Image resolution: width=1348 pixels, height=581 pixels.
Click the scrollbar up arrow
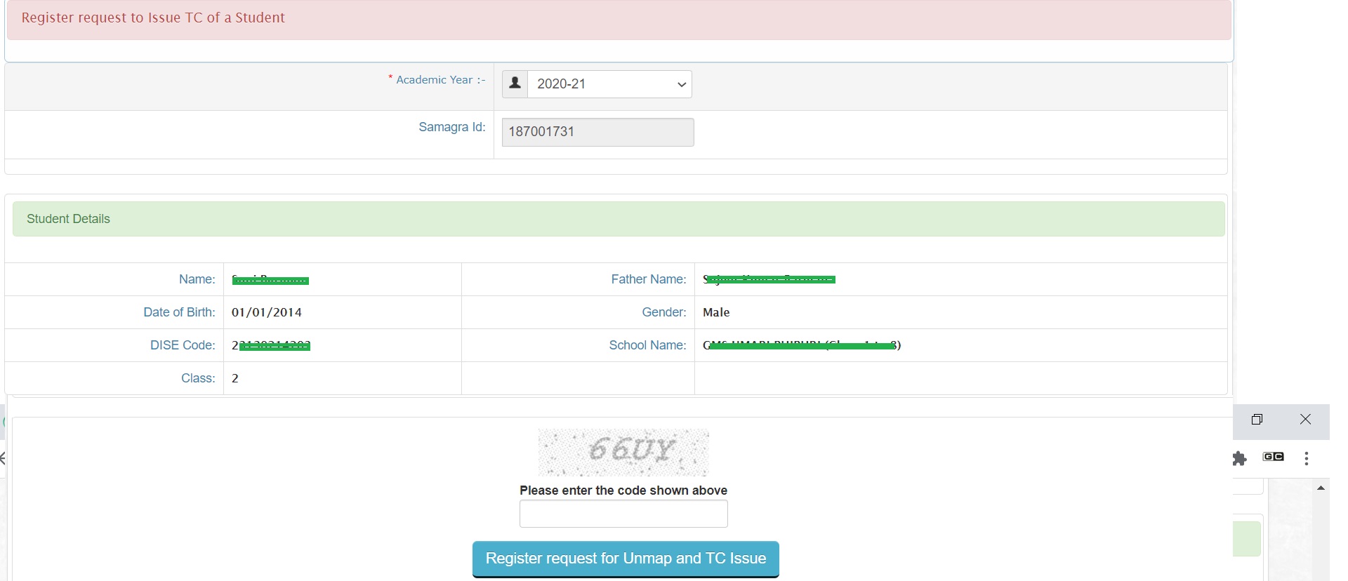[1321, 488]
